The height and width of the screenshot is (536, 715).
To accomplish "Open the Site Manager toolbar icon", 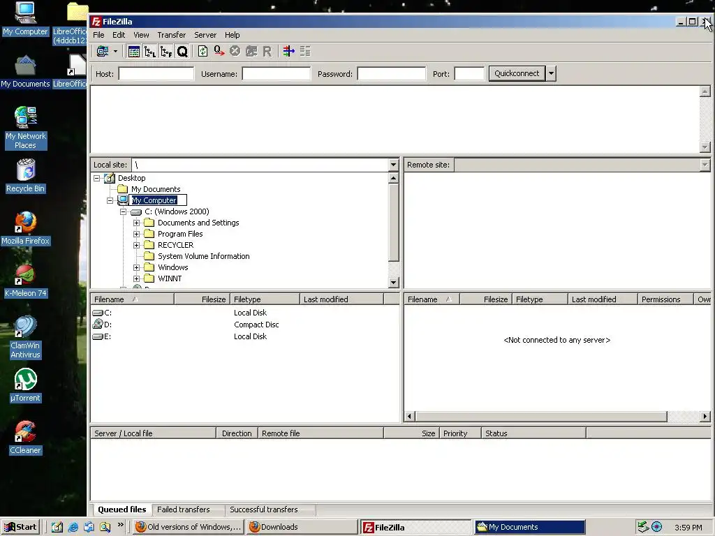I will click(103, 52).
